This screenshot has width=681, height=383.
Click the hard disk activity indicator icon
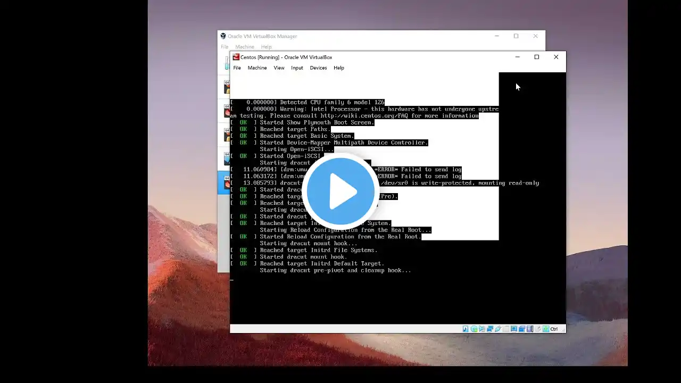[466, 329]
